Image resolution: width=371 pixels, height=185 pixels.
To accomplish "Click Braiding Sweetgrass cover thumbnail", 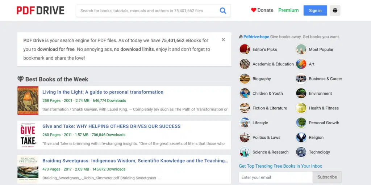I will (28, 169).
